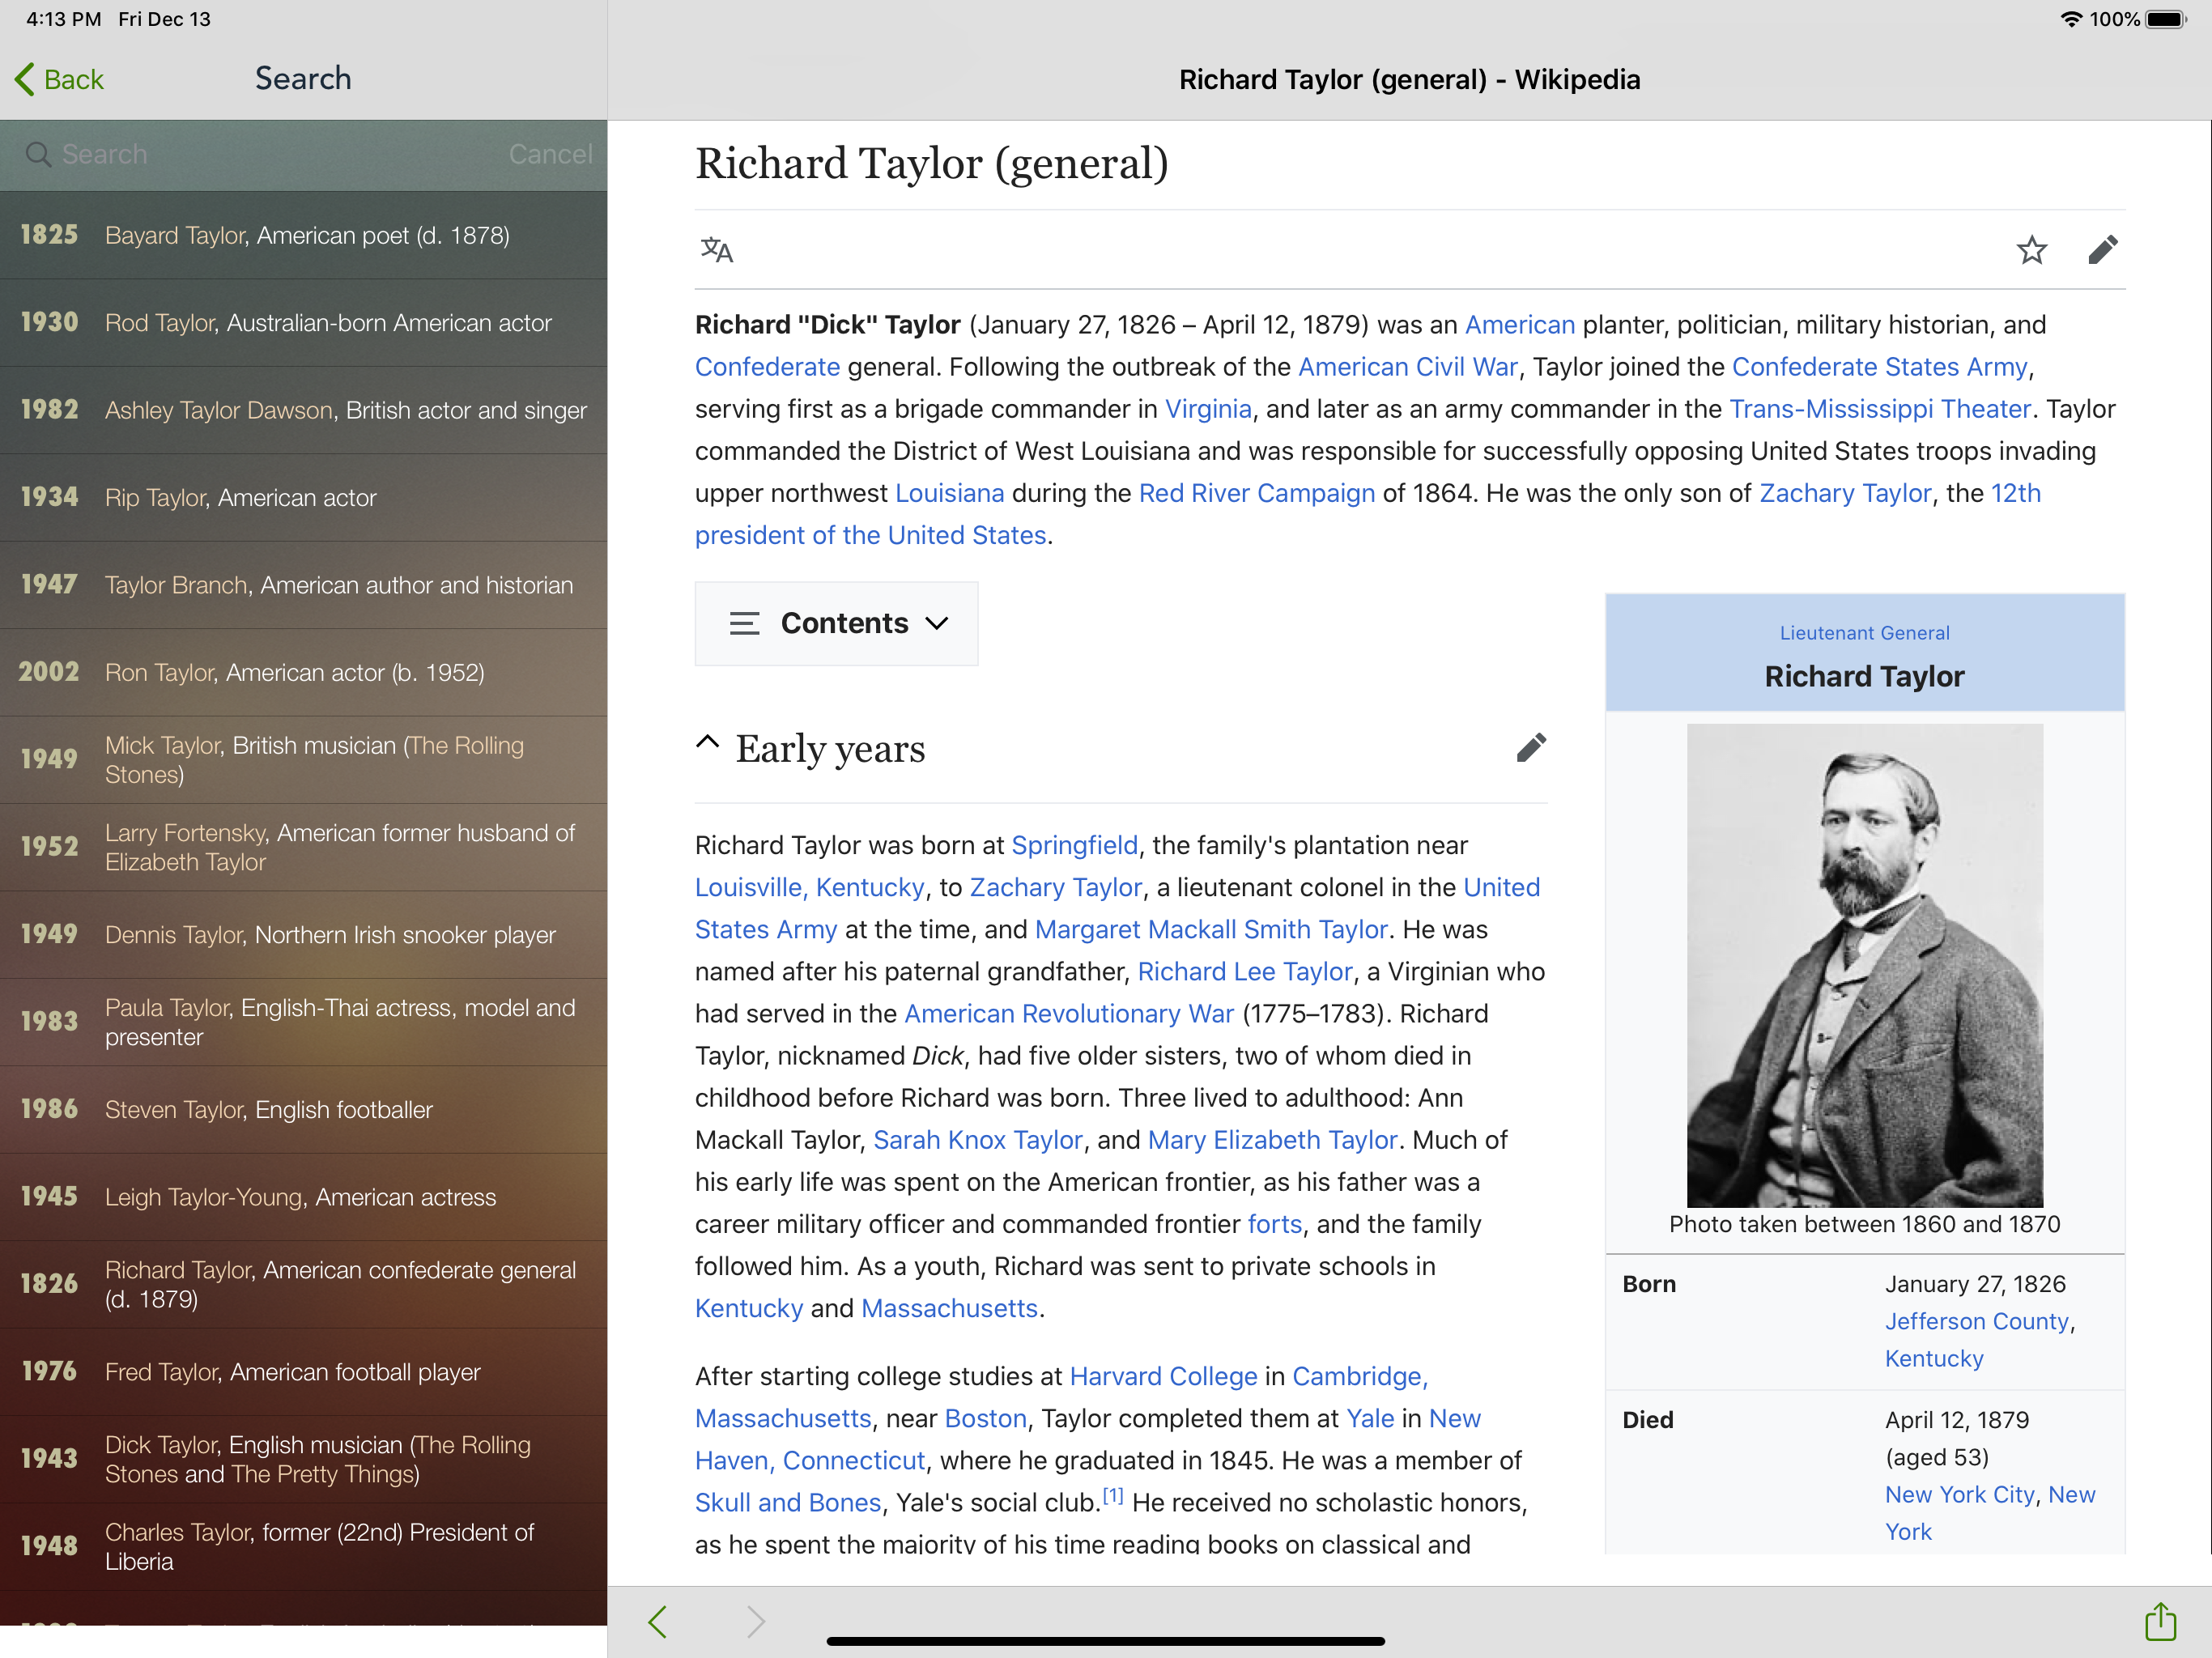Screen dimensions: 2212x1658
Task: Follow American Revolutionary War link
Action: coord(1069,1013)
